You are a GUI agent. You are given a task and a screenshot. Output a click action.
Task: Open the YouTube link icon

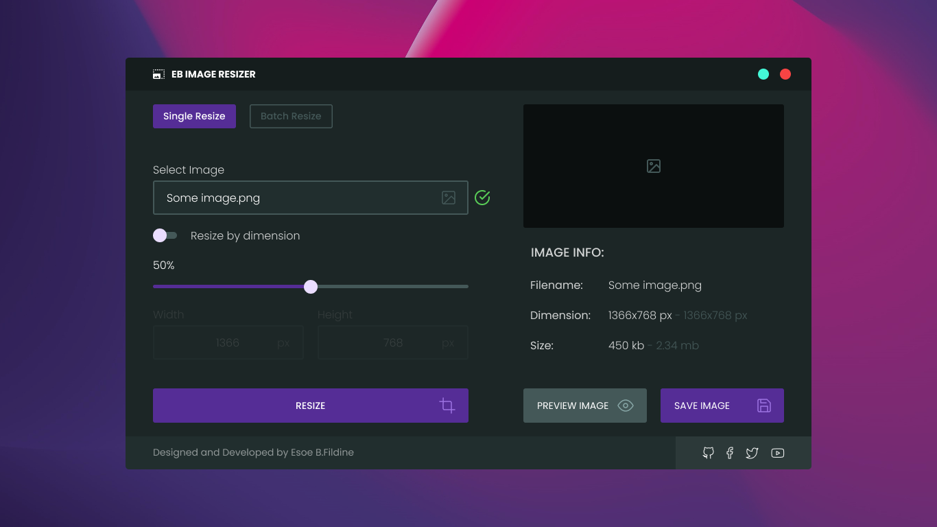(777, 453)
